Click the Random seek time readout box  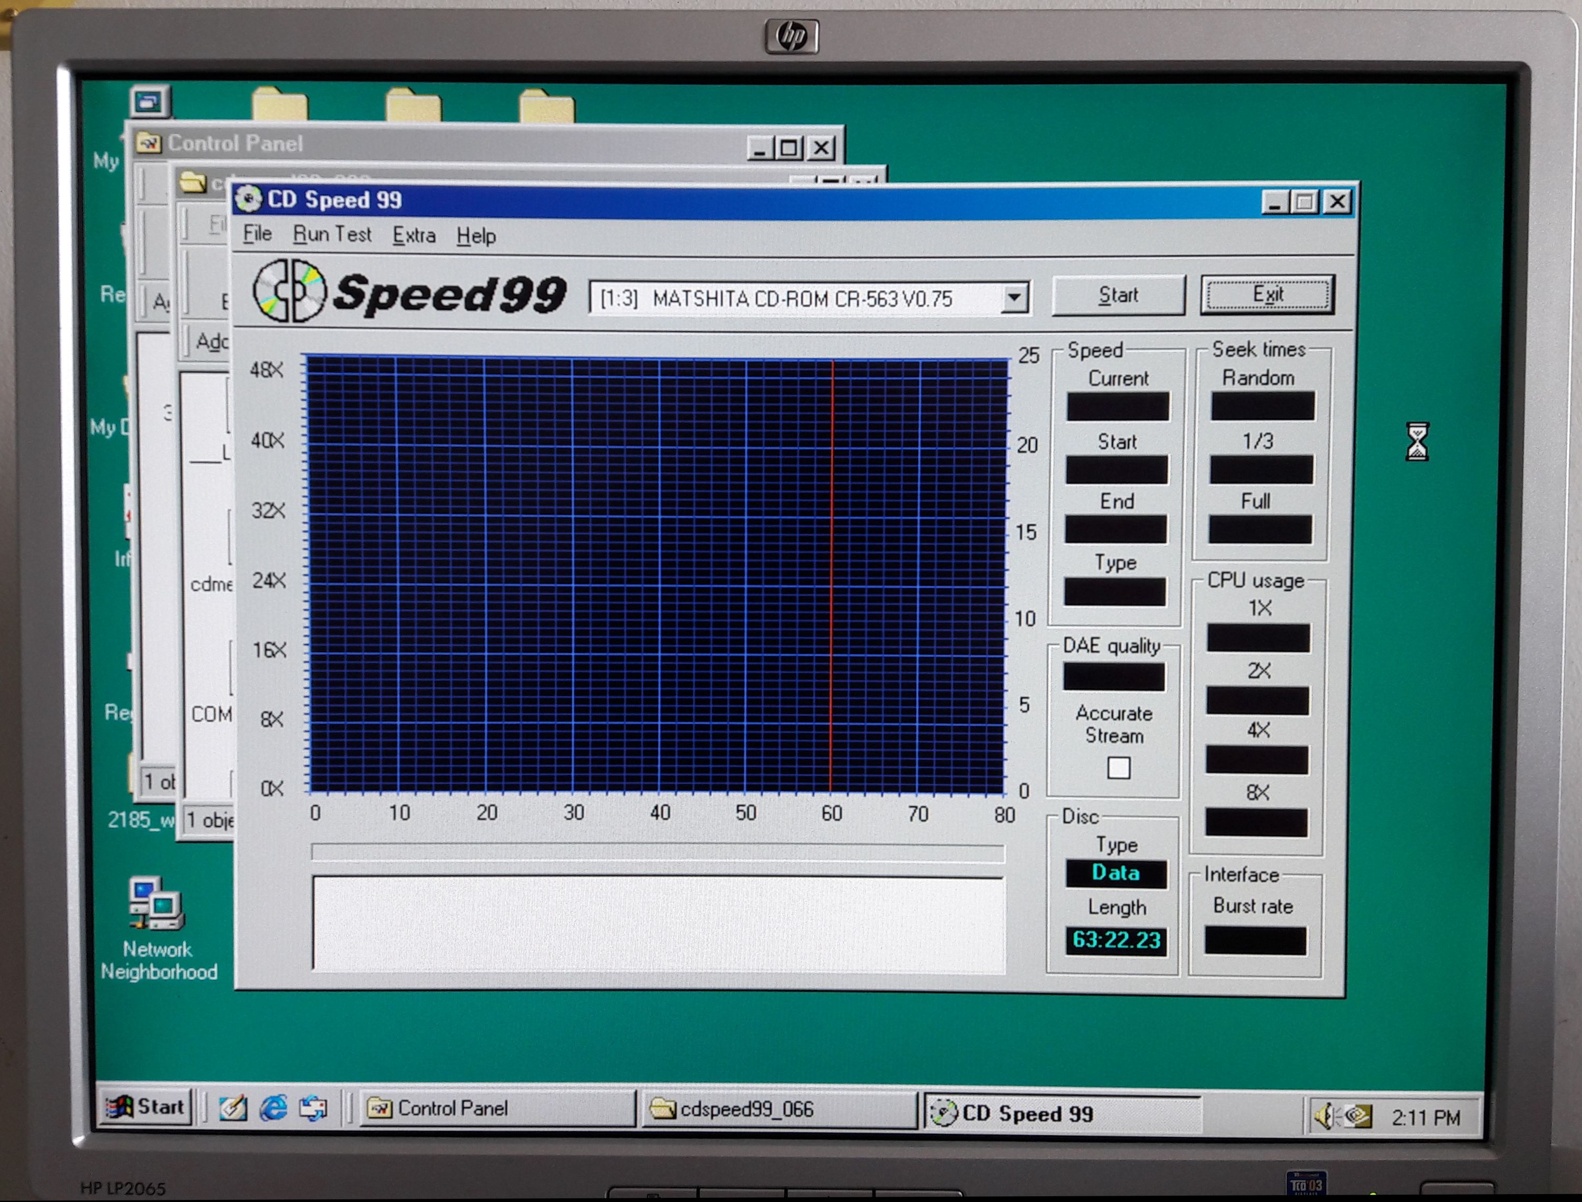tap(1262, 406)
